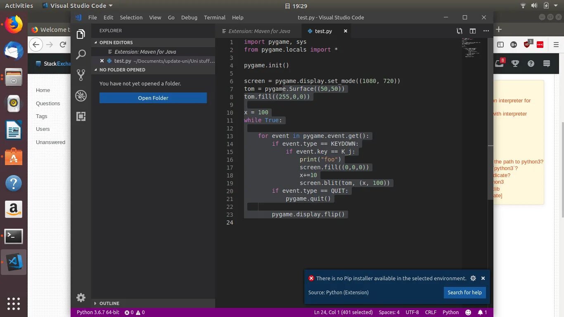The height and width of the screenshot is (317, 564).
Task: Open the Terminal menu
Action: (214, 17)
